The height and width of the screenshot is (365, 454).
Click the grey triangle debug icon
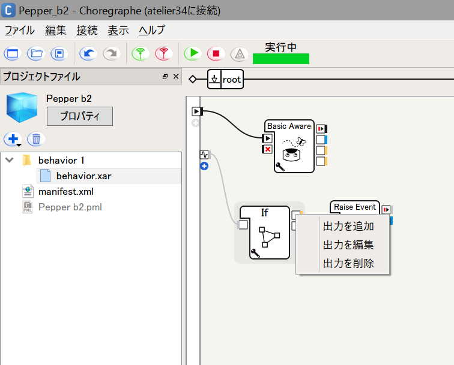pyautogui.click(x=240, y=54)
